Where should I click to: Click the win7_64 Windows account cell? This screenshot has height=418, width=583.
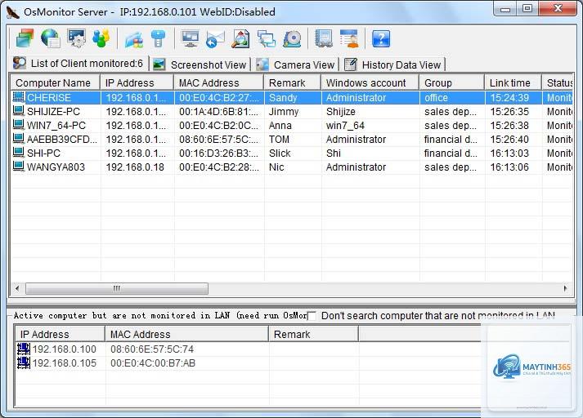click(345, 126)
